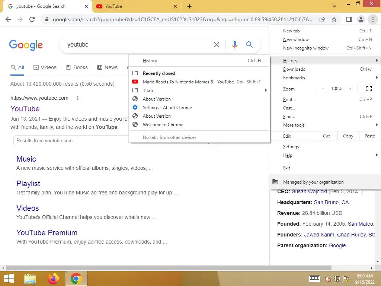This screenshot has width=381, height=286.
Task: Open full History with Ctrl+H entry
Action: click(199, 61)
